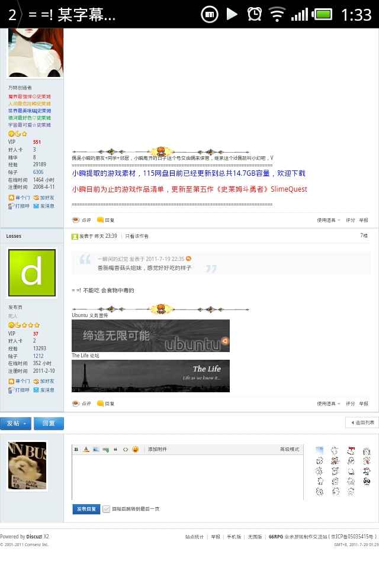Click 打招呼 for the 万物创造者 user
The height and width of the screenshot is (568, 379).
pos(19,206)
